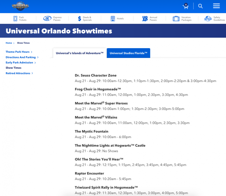Click the search magnifier icon

point(200,6)
